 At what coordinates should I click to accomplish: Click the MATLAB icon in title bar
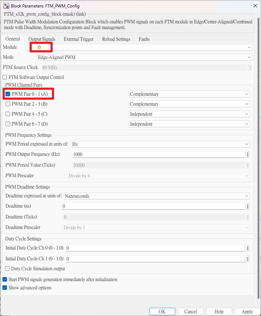[x=6, y=6]
